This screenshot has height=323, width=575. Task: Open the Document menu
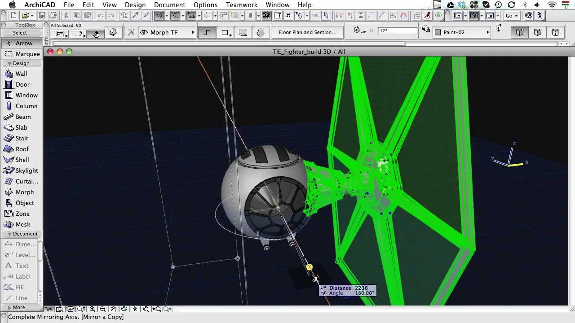click(x=169, y=5)
